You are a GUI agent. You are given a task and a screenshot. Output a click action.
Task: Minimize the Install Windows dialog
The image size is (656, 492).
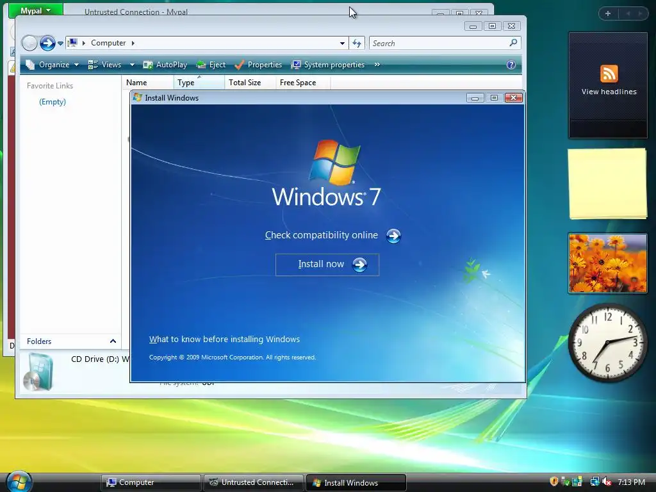(475, 98)
